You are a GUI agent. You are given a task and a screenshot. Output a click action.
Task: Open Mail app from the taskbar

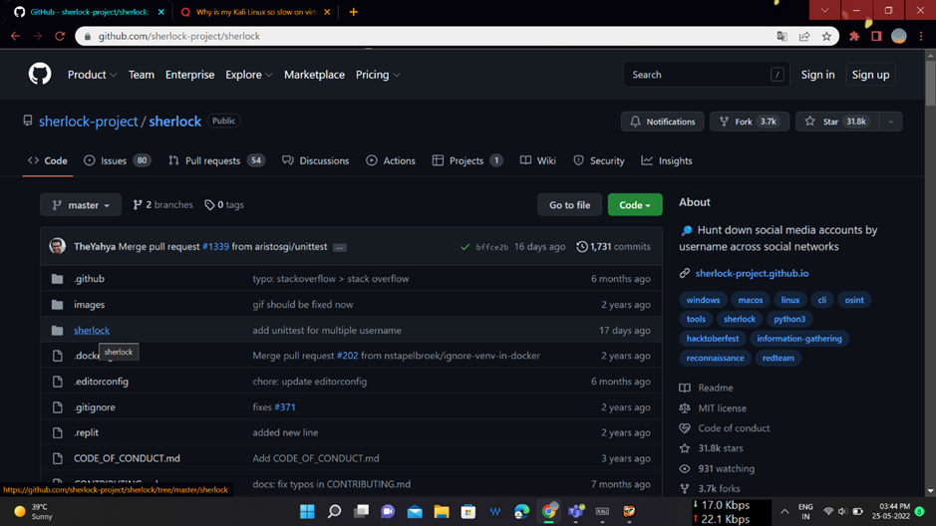coord(415,512)
